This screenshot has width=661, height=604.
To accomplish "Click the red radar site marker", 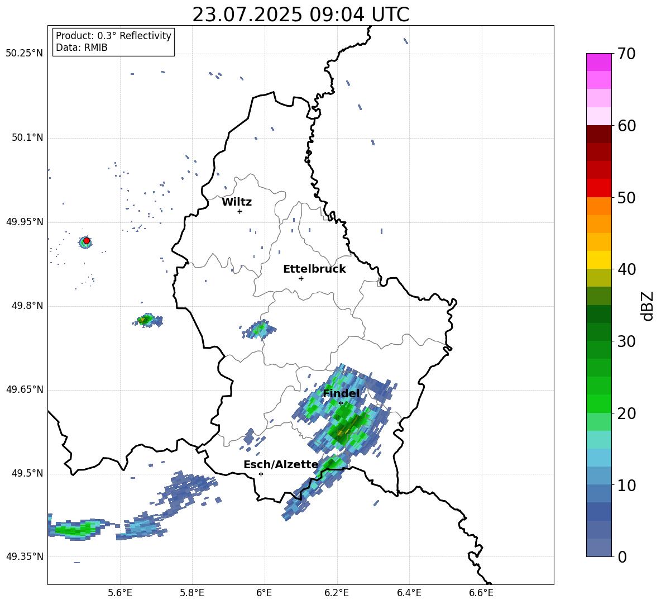I will pos(87,240).
